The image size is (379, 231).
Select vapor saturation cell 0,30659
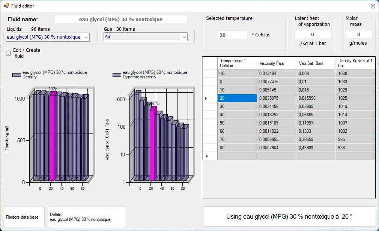[316, 139]
